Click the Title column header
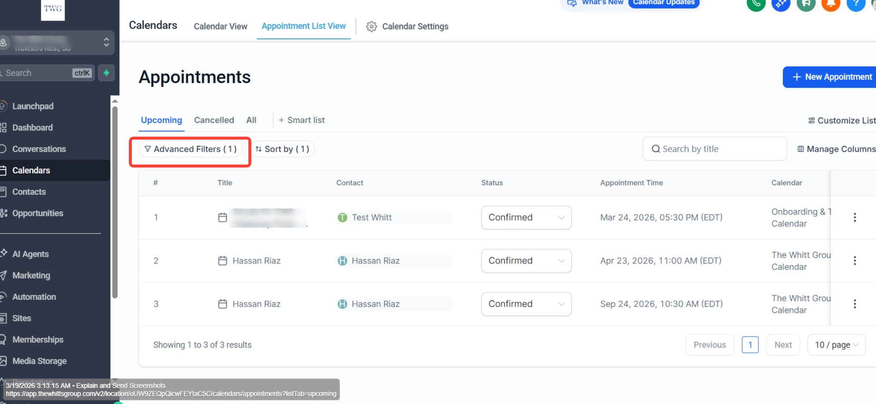Viewport: 876px width, 404px height. [224, 183]
